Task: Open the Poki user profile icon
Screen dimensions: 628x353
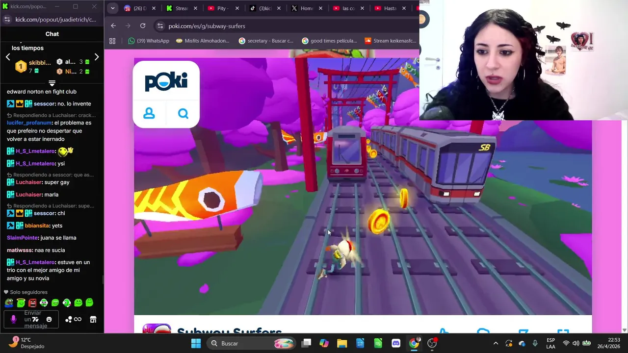Action: tap(149, 114)
